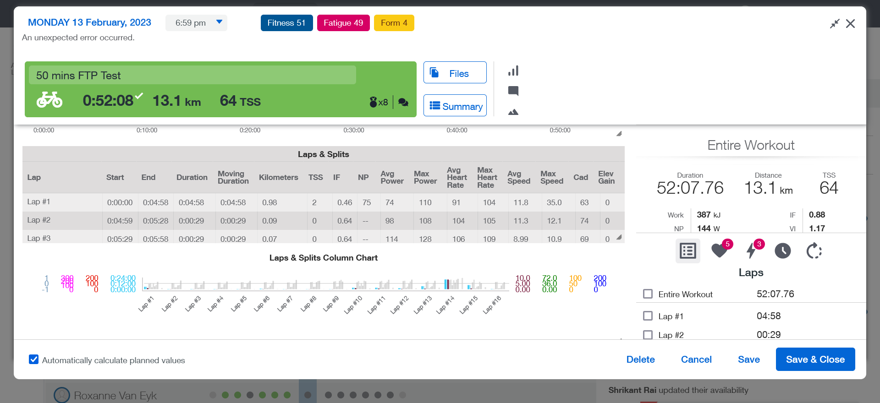The width and height of the screenshot is (880, 403).
Task: Grab the timeline chart resize handle
Action: point(619,134)
